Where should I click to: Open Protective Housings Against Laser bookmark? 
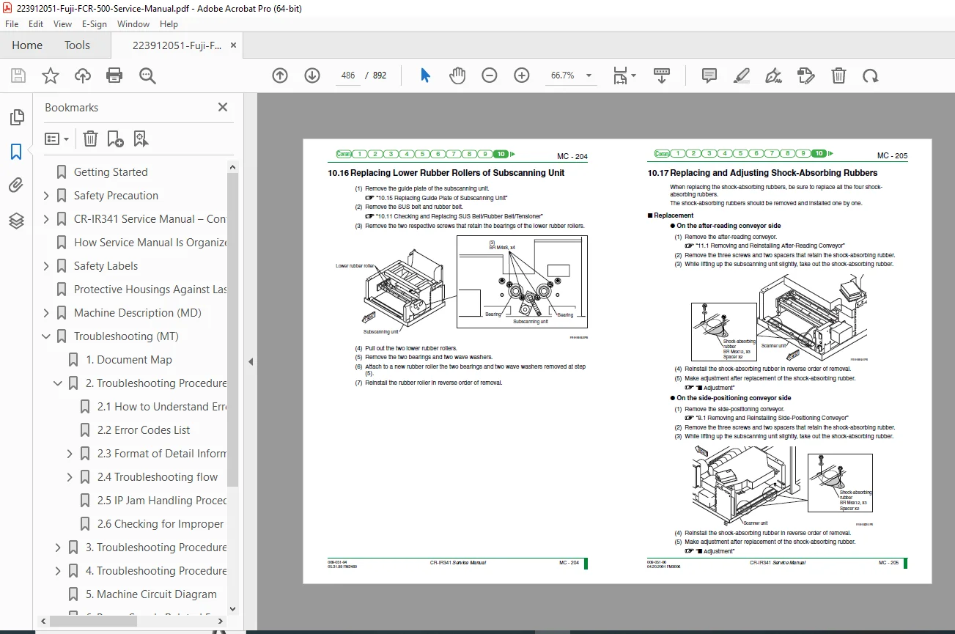point(150,290)
